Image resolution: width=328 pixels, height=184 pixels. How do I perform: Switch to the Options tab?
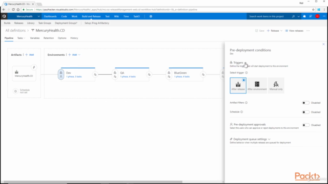coord(62,38)
